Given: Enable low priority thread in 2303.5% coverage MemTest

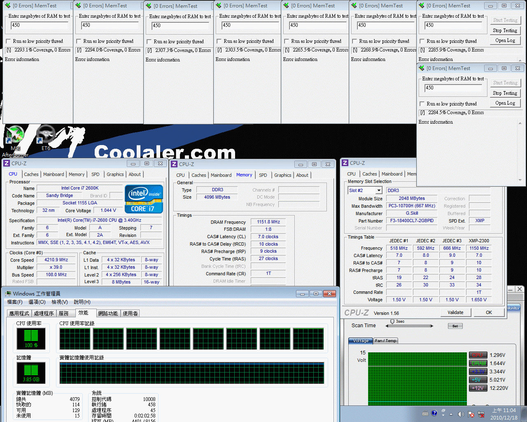Looking at the screenshot, I should coord(219,41).
